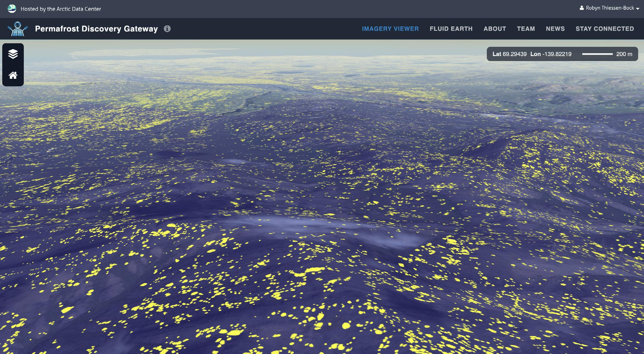Click the user profile silhouette icon

tap(581, 8)
